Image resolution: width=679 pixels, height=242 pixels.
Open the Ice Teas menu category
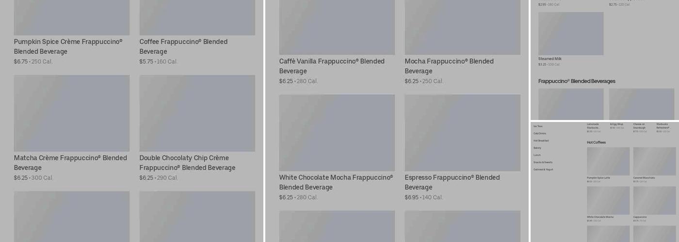(x=538, y=126)
